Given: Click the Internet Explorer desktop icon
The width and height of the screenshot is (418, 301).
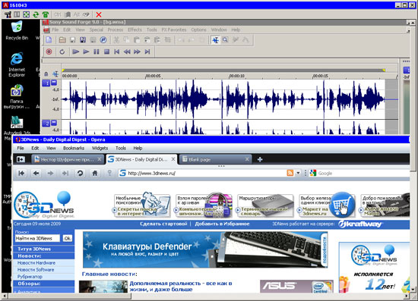Looking at the screenshot, I should pyautogui.click(x=17, y=64).
